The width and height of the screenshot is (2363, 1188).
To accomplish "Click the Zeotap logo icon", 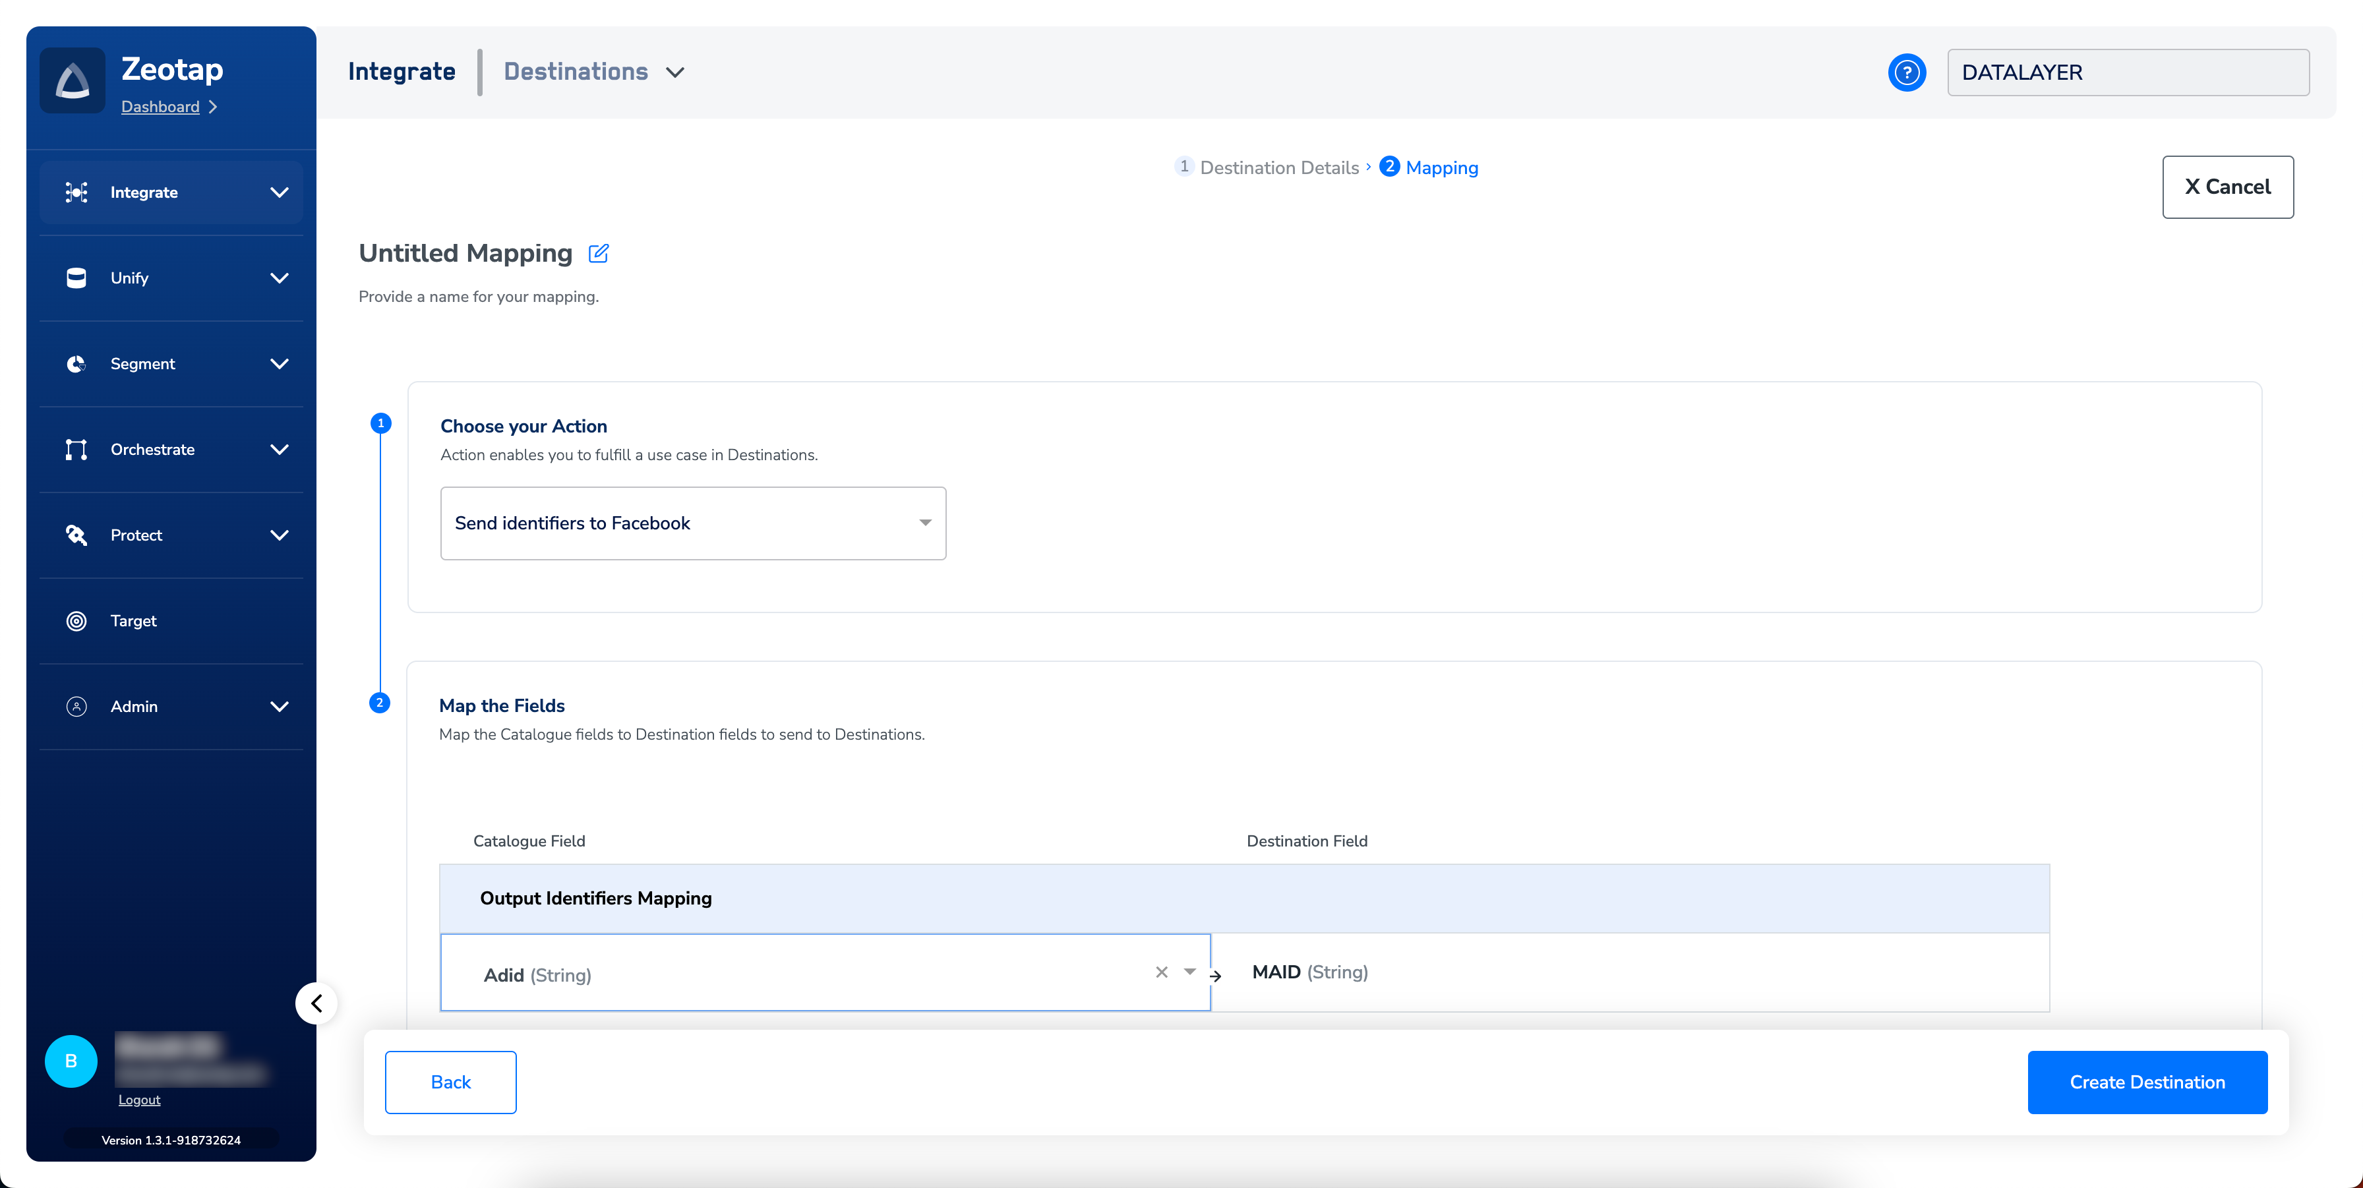I will [73, 80].
